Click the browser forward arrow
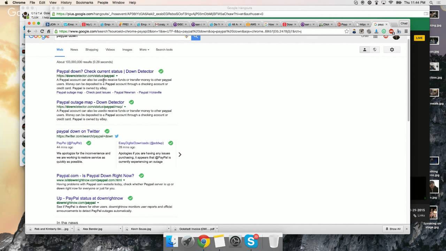The height and width of the screenshot is (251, 446). [x=36, y=31]
